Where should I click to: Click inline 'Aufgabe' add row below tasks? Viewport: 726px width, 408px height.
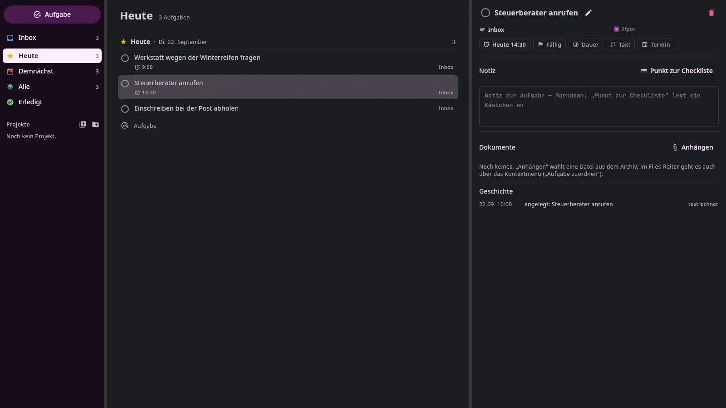tap(288, 126)
